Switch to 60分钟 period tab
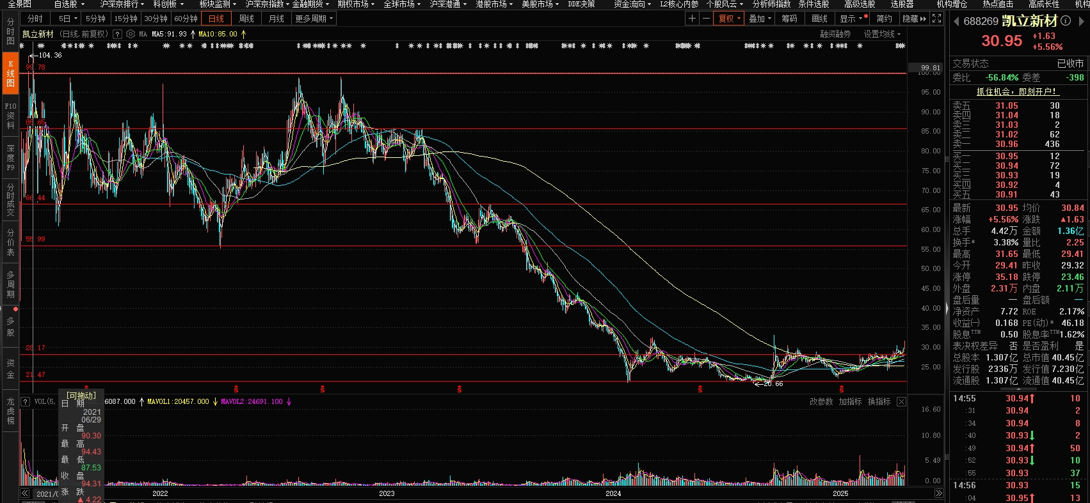 coord(186,19)
